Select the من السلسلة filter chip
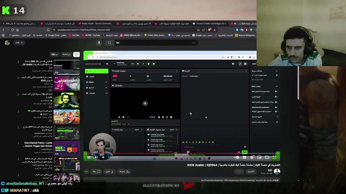 tap(66, 54)
